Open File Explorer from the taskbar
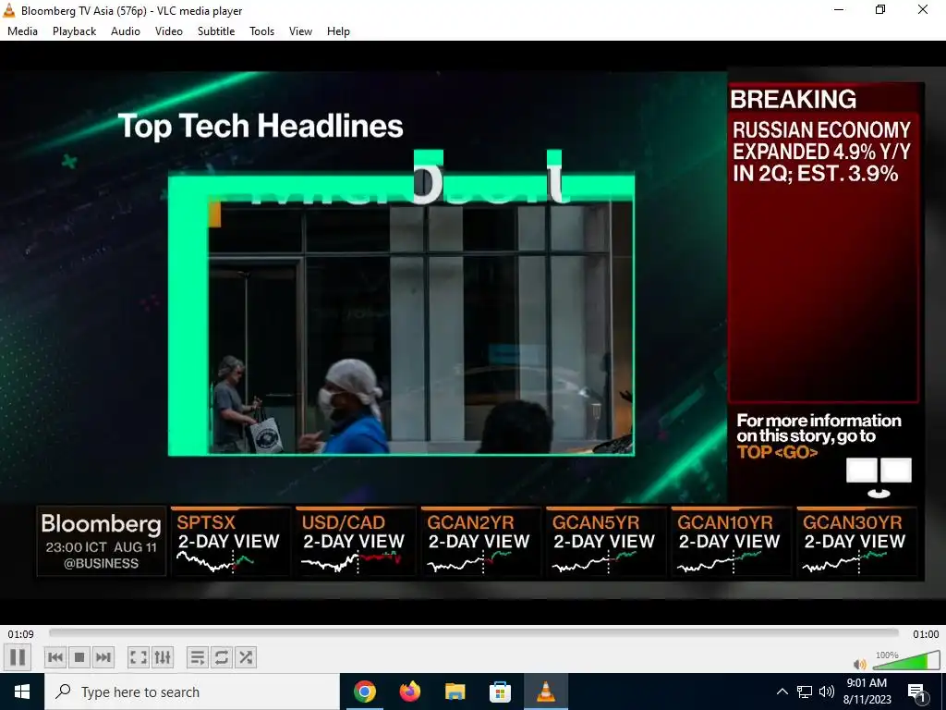 click(455, 692)
